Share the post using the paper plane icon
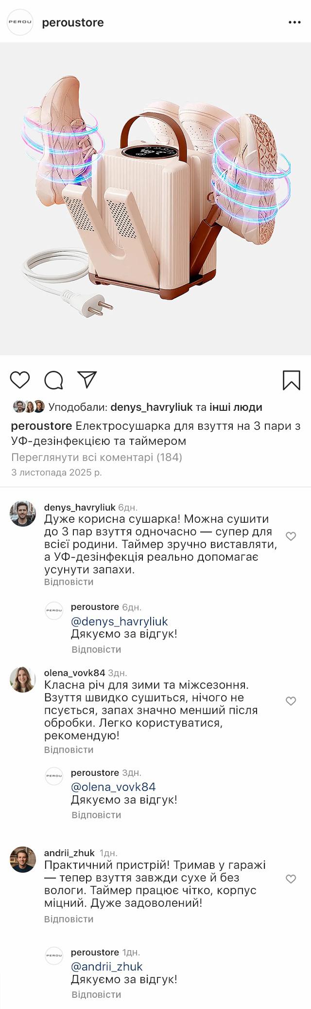Screen dimensions: 311x1009 (87, 380)
